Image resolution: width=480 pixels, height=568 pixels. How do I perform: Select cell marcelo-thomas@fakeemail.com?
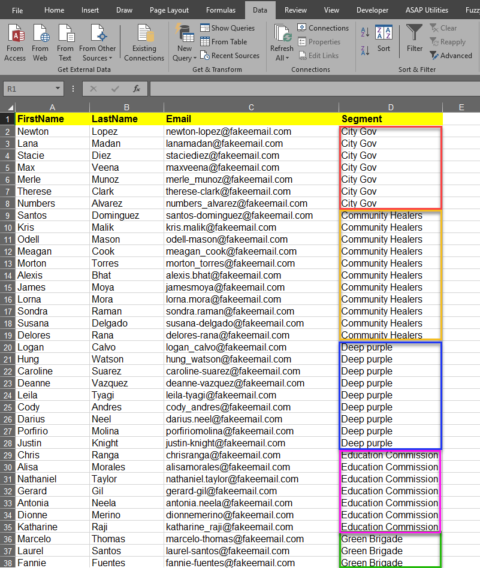(251, 539)
